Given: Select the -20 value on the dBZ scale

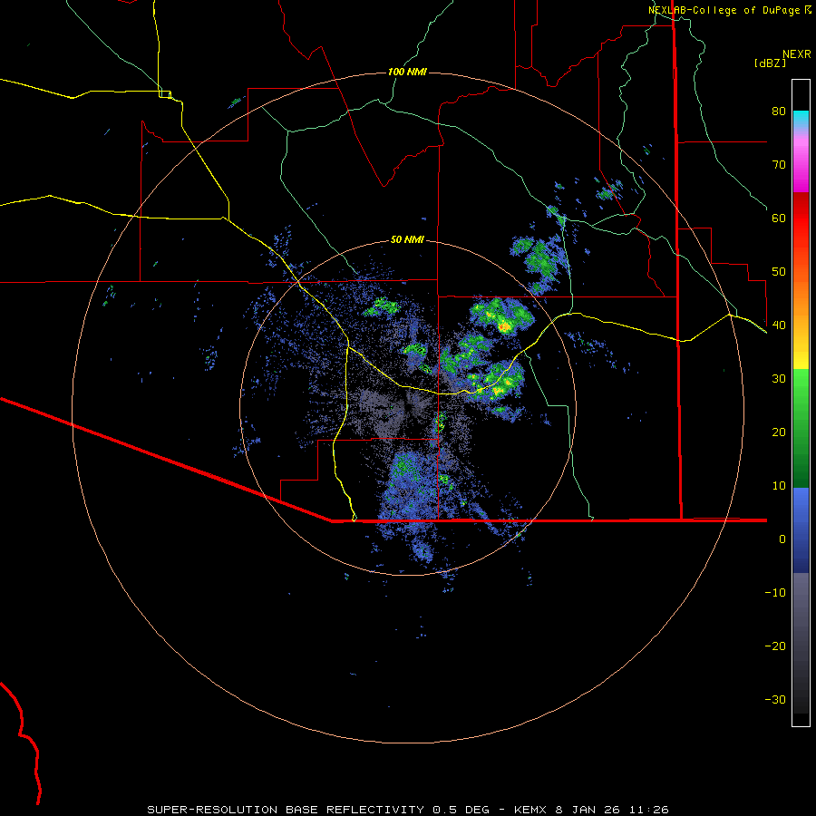Looking at the screenshot, I should coord(775,646).
